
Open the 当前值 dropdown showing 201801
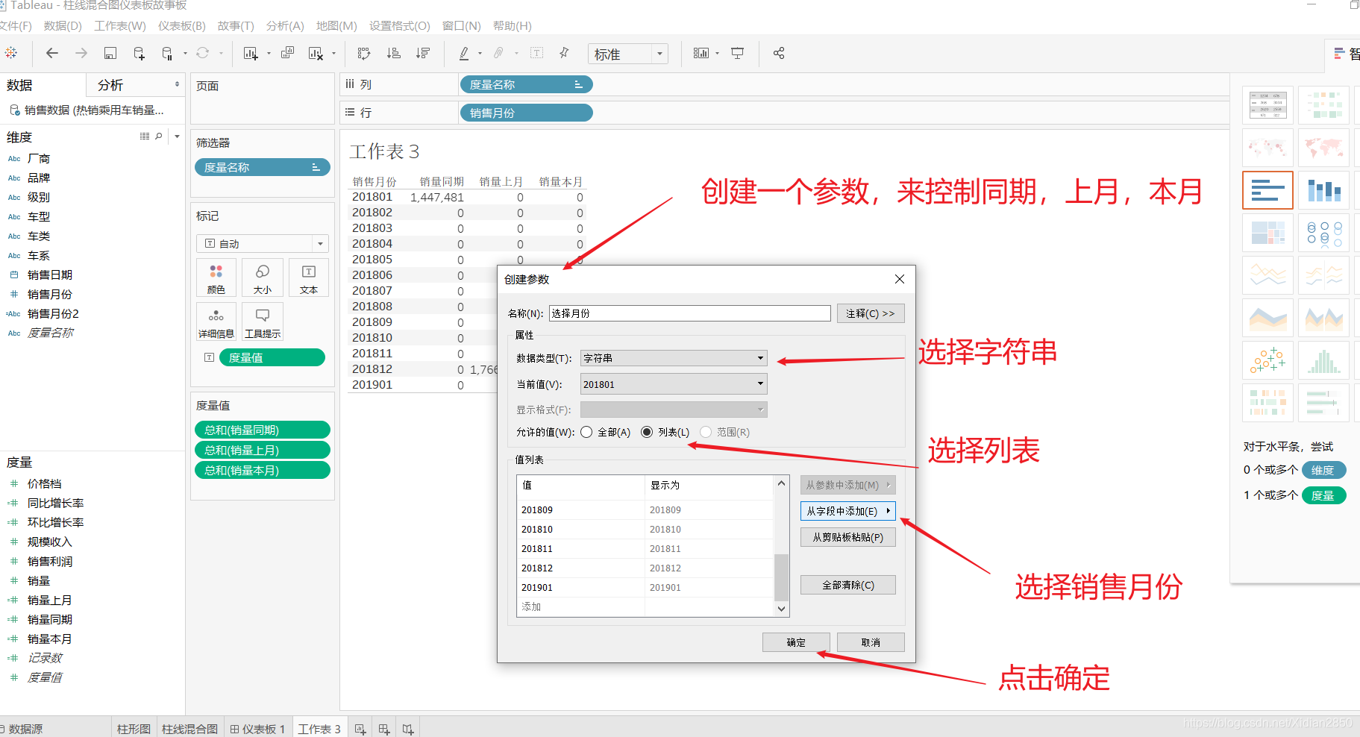[x=674, y=384]
